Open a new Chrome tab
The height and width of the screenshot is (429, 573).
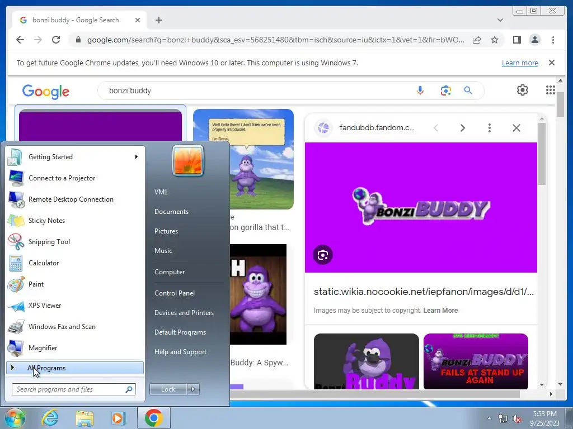click(158, 20)
